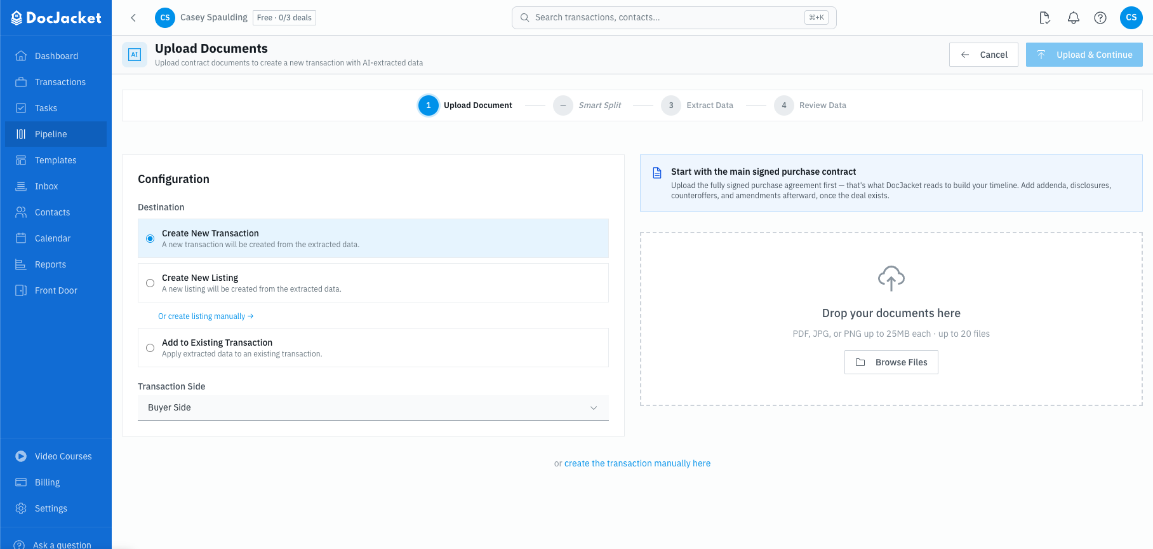Open notifications bell icon
The height and width of the screenshot is (549, 1153).
pyautogui.click(x=1074, y=18)
